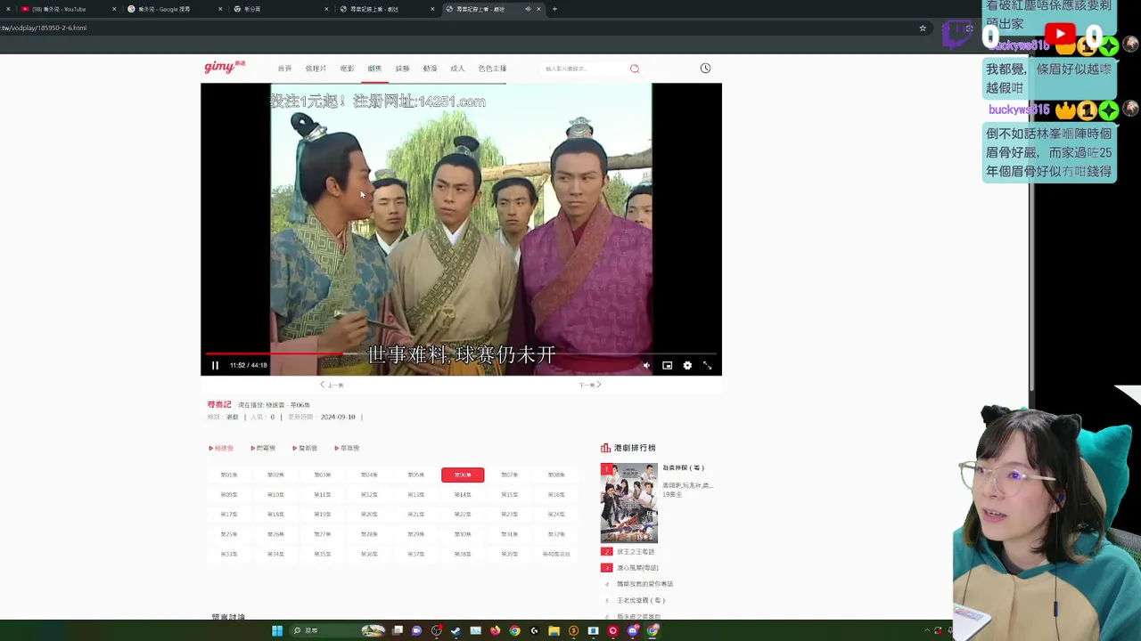Open 綜藝 in the site navigation
This screenshot has width=1141, height=641.
click(x=402, y=69)
